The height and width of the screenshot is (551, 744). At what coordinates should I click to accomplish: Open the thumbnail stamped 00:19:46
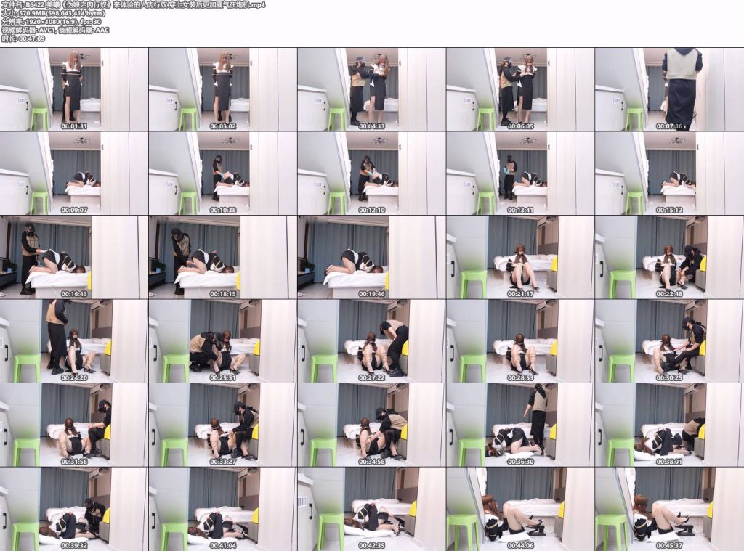(x=371, y=257)
